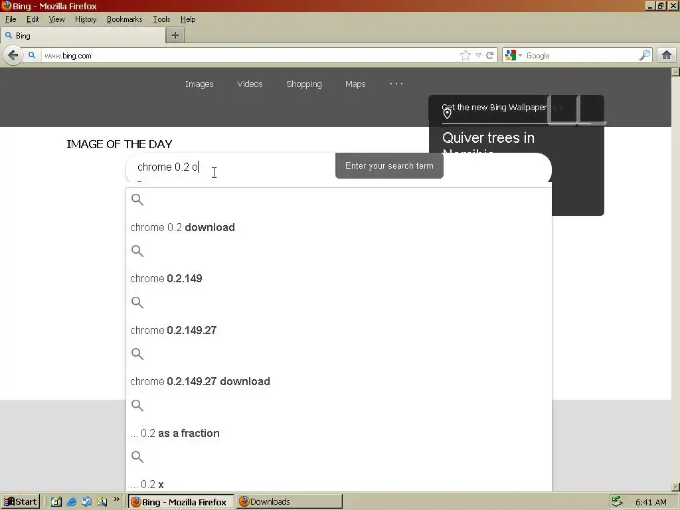Click the folder search quick launch icon
The height and width of the screenshot is (510, 680).
[102, 502]
